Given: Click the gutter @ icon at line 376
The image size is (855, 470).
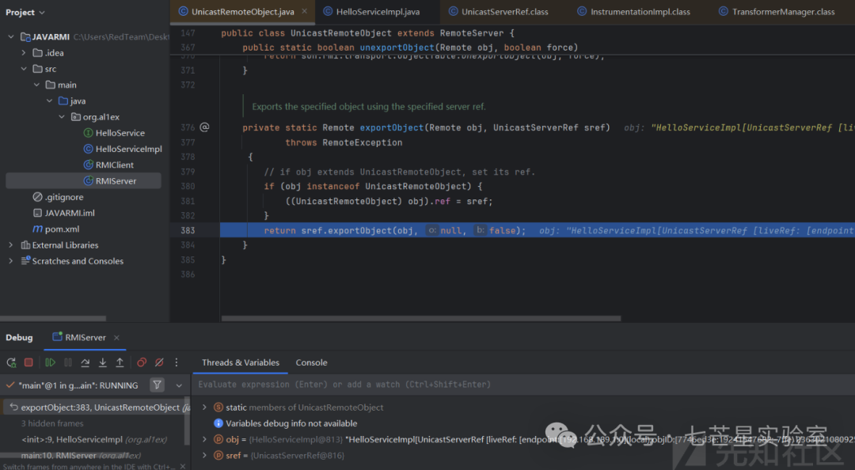Looking at the screenshot, I should click(x=204, y=127).
